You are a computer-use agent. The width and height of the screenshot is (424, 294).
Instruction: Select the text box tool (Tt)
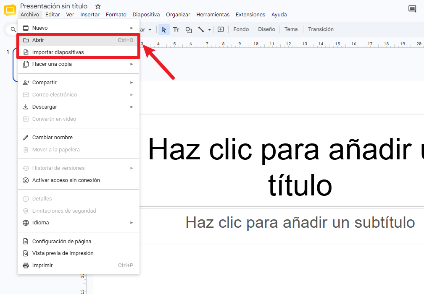click(176, 29)
